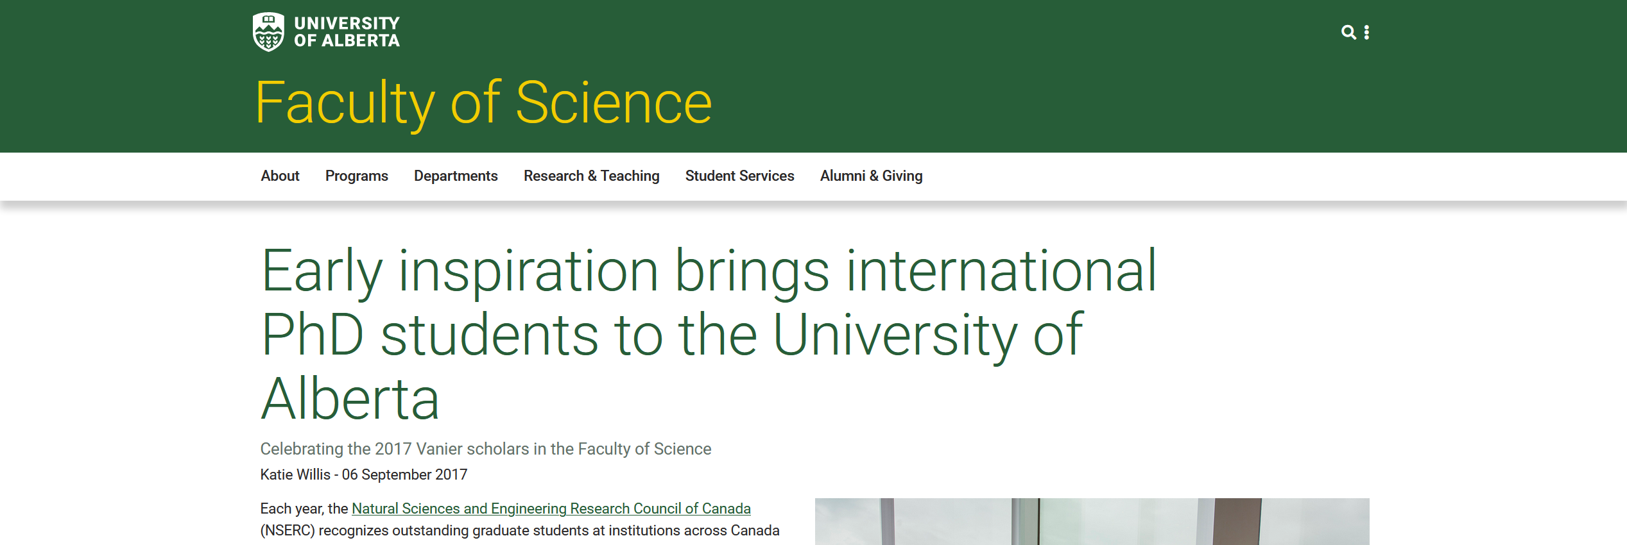The width and height of the screenshot is (1627, 545).
Task: Click the article photo thumbnail
Action: (1091, 521)
